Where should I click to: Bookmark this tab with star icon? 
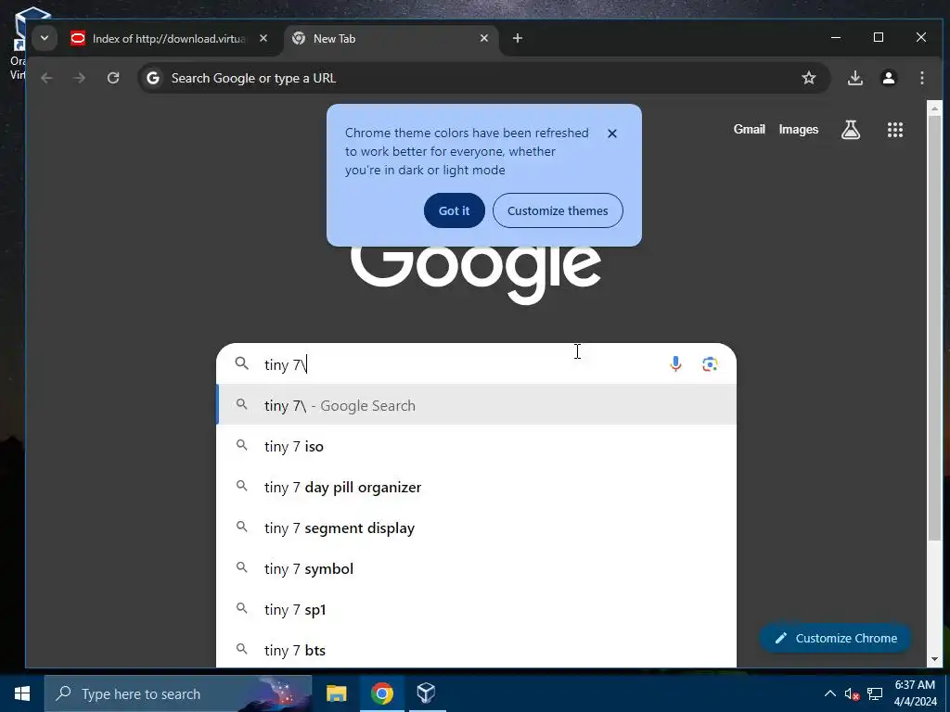coord(809,78)
